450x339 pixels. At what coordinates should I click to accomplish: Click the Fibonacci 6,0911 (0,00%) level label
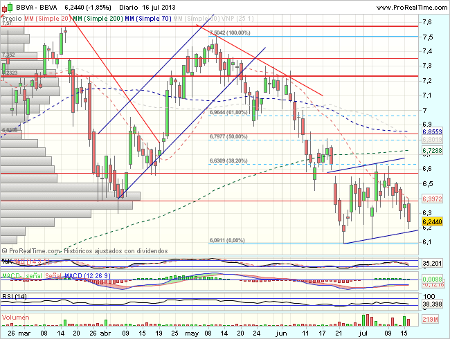coord(228,240)
